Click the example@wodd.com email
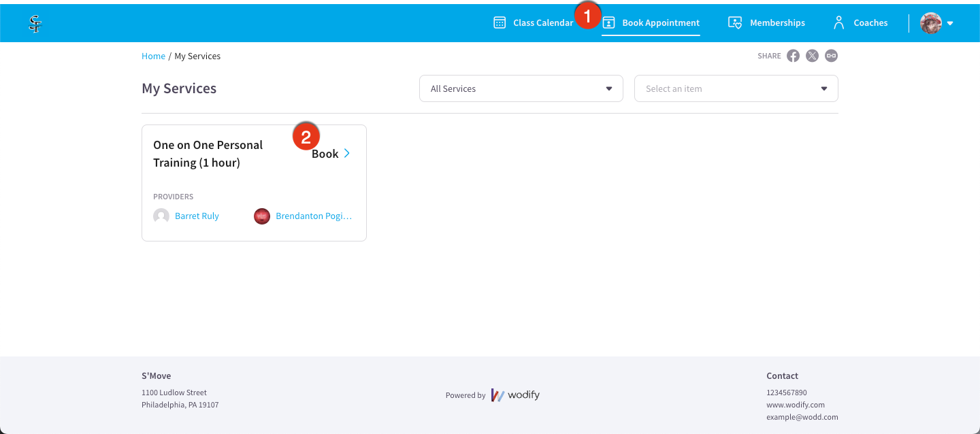The height and width of the screenshot is (434, 980). (802, 417)
